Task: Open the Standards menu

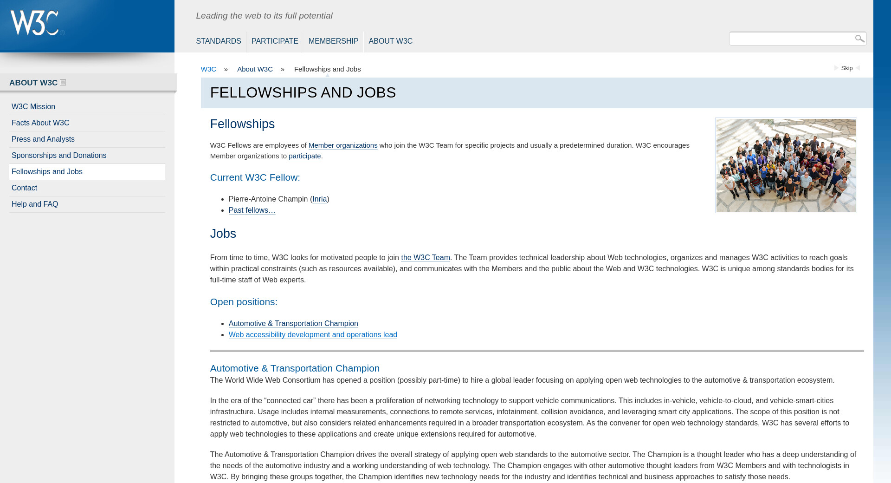Action: 219,41
